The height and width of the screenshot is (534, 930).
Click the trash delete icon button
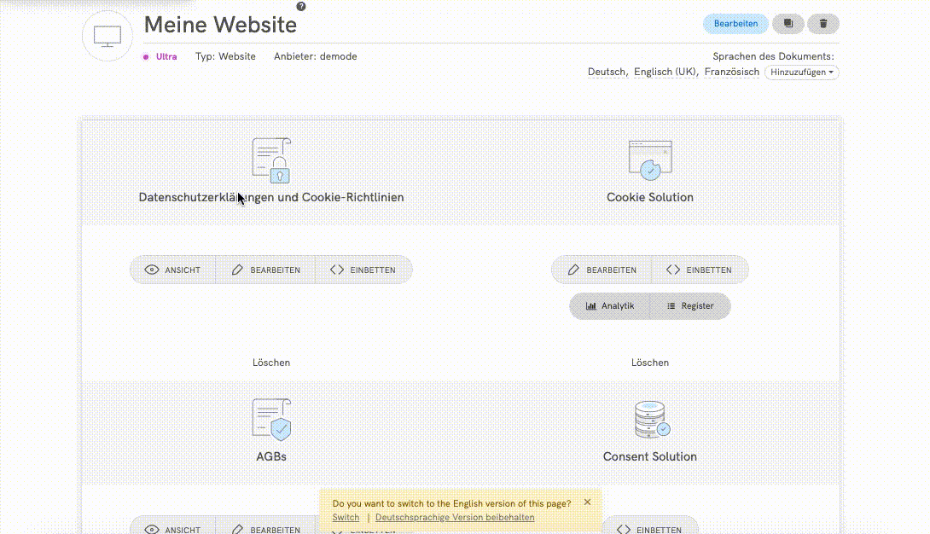[x=823, y=24]
